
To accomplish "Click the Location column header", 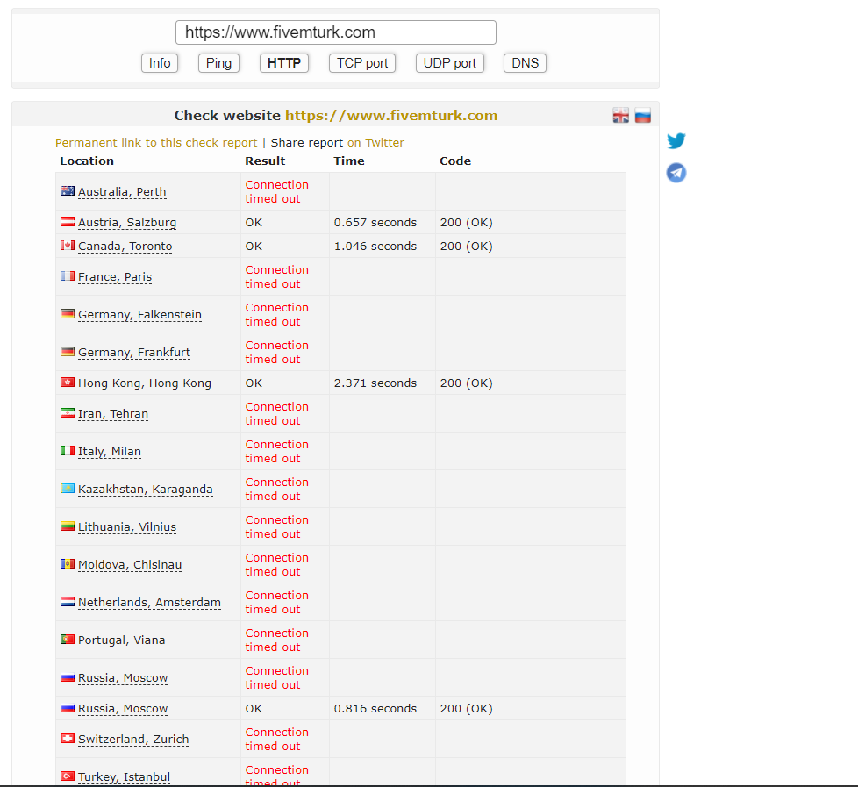I will pos(87,161).
